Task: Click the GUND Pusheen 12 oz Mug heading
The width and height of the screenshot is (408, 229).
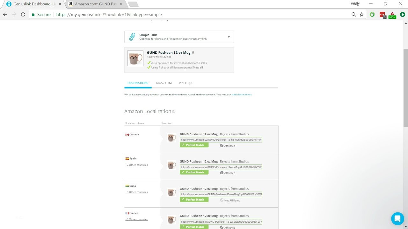Action: tap(169, 53)
